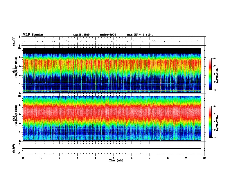Click the ch.1 PSD color scale bar
230x177 pixels.
coord(210,74)
